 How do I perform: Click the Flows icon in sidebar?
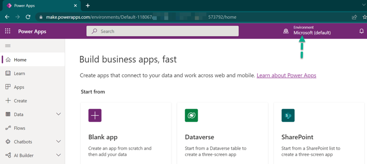click(8, 128)
